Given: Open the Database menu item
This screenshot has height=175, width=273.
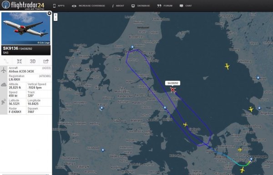Looking at the screenshot, I should [141, 6].
